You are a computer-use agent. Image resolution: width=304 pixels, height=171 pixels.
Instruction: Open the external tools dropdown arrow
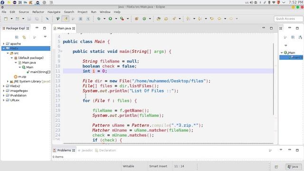pos(128,19)
